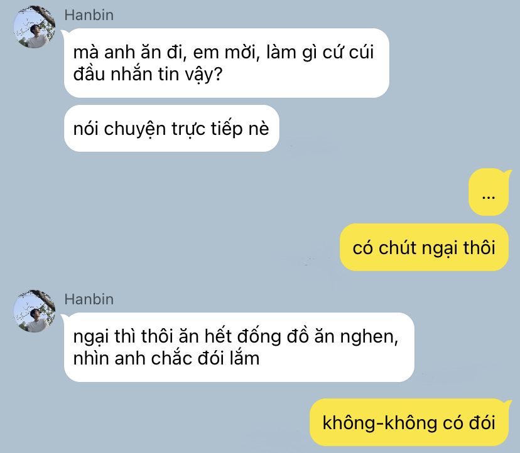Click the text line "nhìn anh chắc đói lắm"
The width and height of the screenshot is (520, 453).
coord(166,358)
